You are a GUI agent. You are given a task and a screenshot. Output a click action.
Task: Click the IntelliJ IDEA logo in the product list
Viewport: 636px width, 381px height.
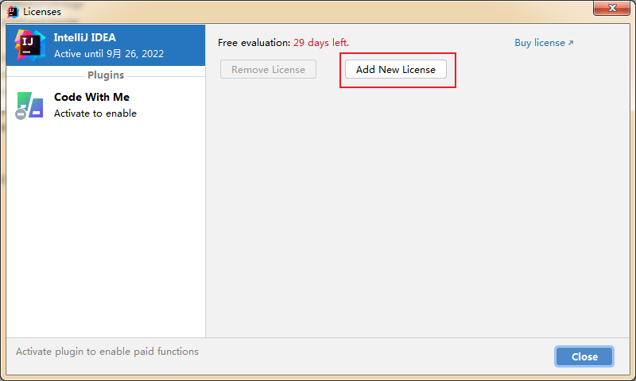(x=29, y=45)
